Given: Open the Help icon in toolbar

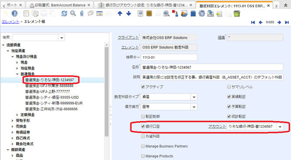Looking at the screenshot, I should (x=14, y=13).
